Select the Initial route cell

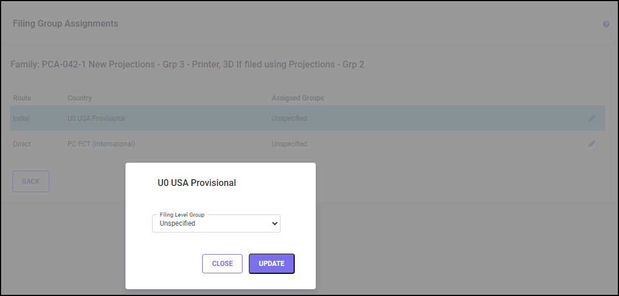tap(22, 119)
